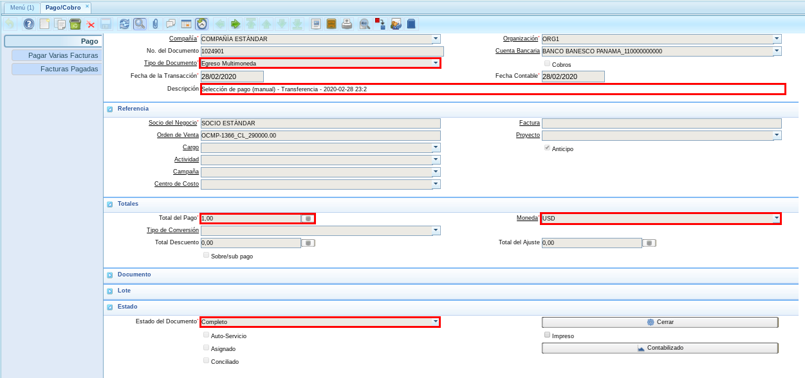Open calculator for Total del Pago
Viewport: 805px width, 378px height.
pyautogui.click(x=308, y=219)
